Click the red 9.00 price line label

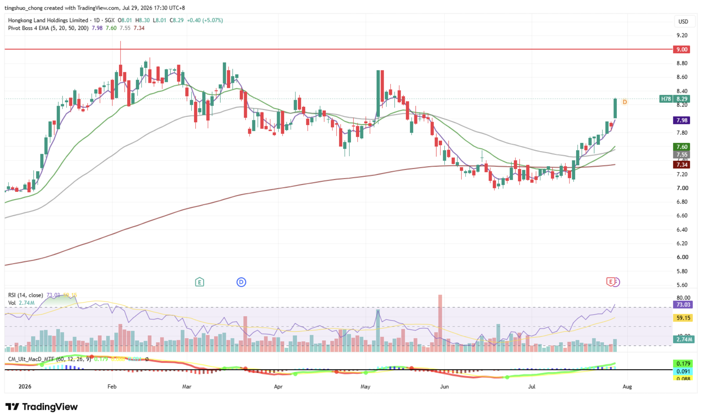tap(682, 49)
